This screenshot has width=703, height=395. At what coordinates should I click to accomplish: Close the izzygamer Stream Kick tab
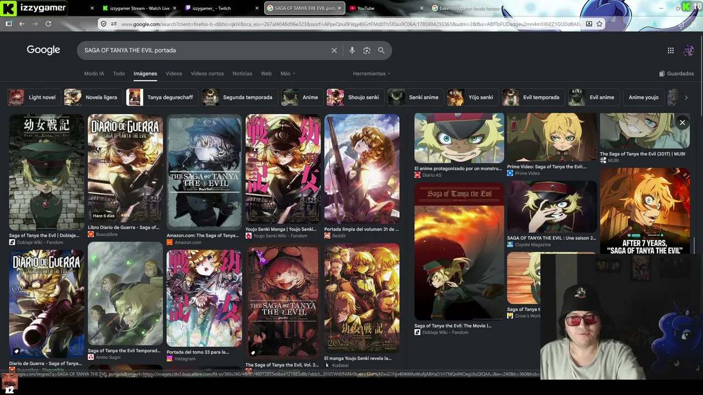coord(175,8)
